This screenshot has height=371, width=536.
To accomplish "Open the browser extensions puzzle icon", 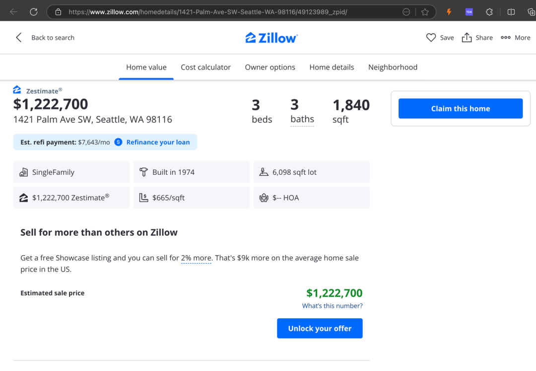I will point(489,12).
